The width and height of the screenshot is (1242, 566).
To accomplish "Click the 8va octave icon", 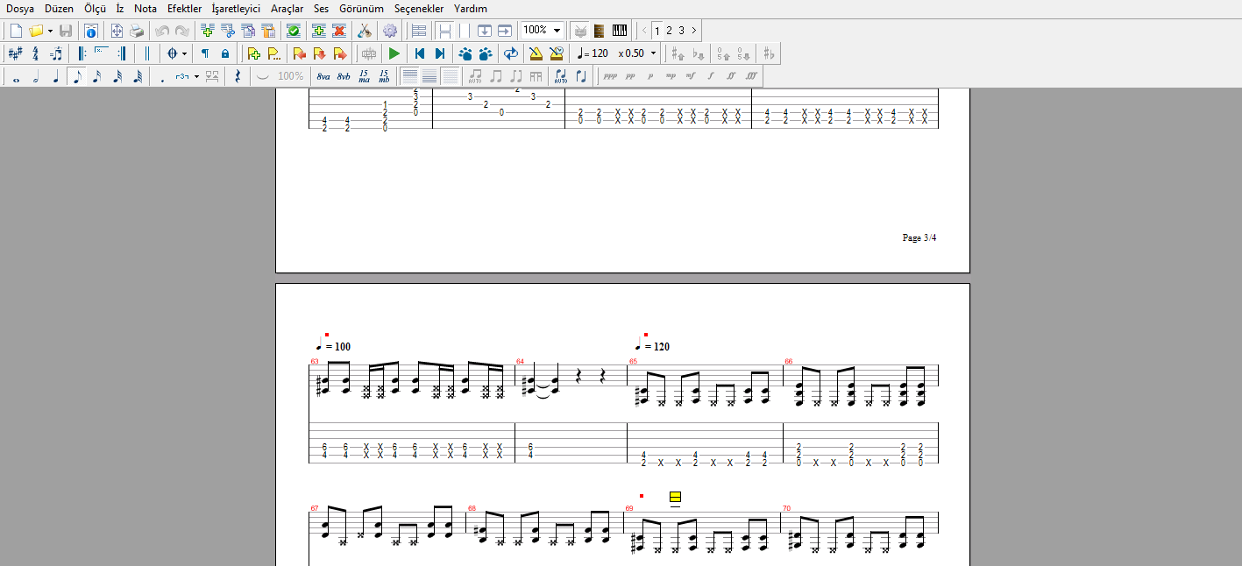I will click(x=323, y=76).
